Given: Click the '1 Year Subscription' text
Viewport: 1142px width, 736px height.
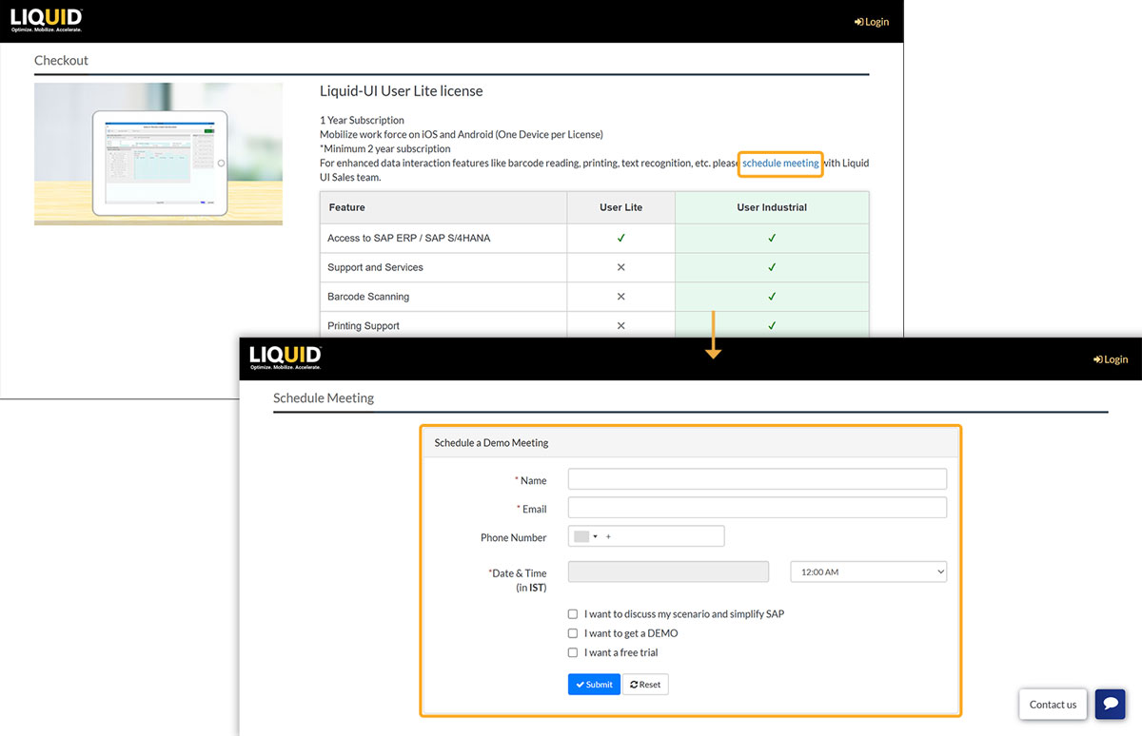Looking at the screenshot, I should (362, 121).
